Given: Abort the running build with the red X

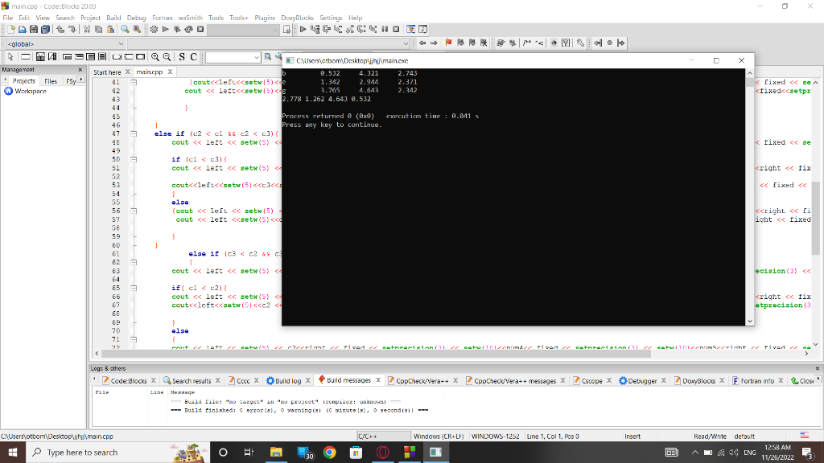Looking at the screenshot, I should click(x=200, y=29).
